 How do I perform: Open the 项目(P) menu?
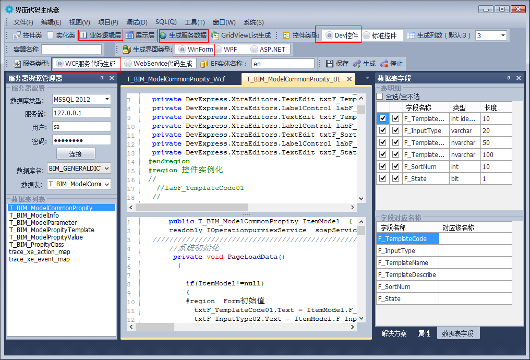[x=108, y=22]
